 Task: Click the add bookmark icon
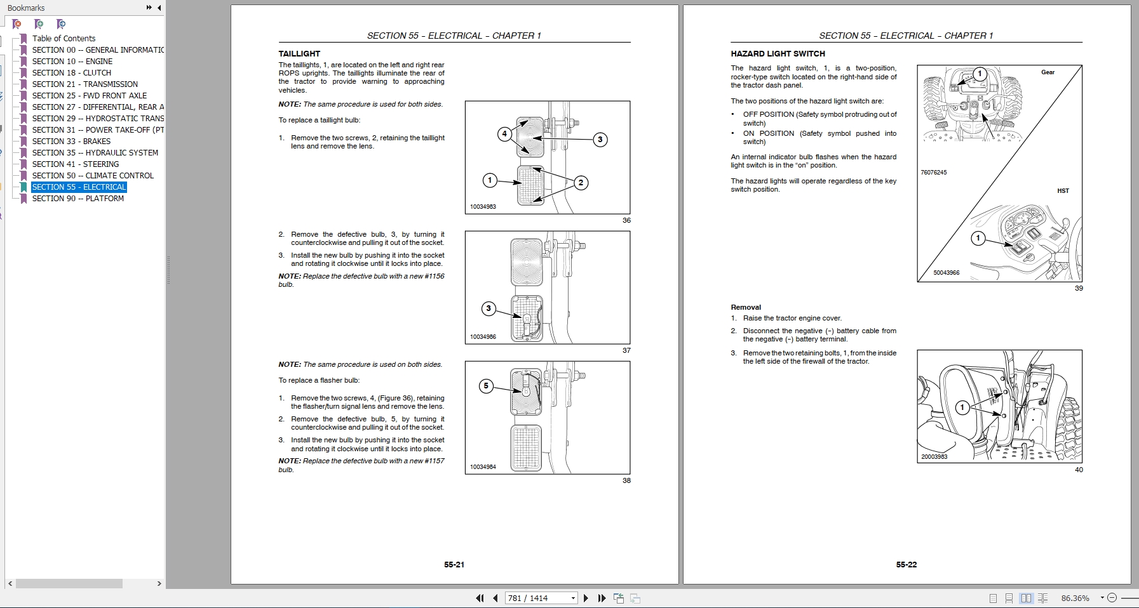39,24
